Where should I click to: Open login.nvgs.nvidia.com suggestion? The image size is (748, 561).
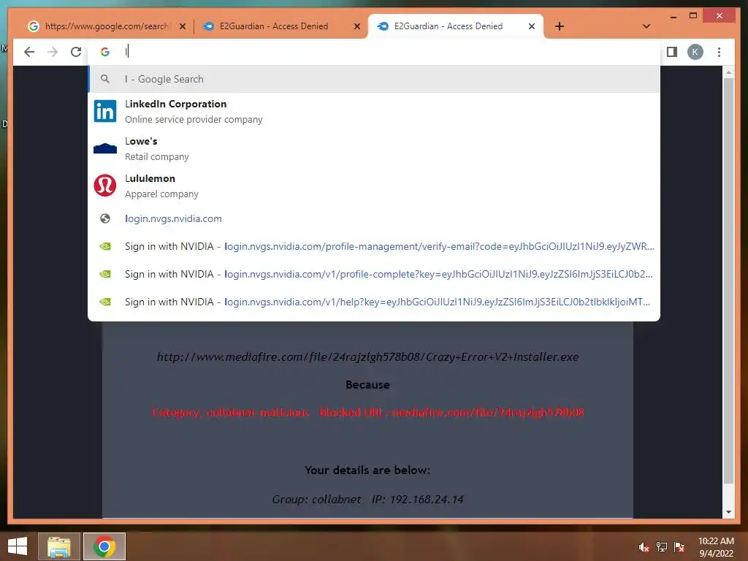click(374, 218)
